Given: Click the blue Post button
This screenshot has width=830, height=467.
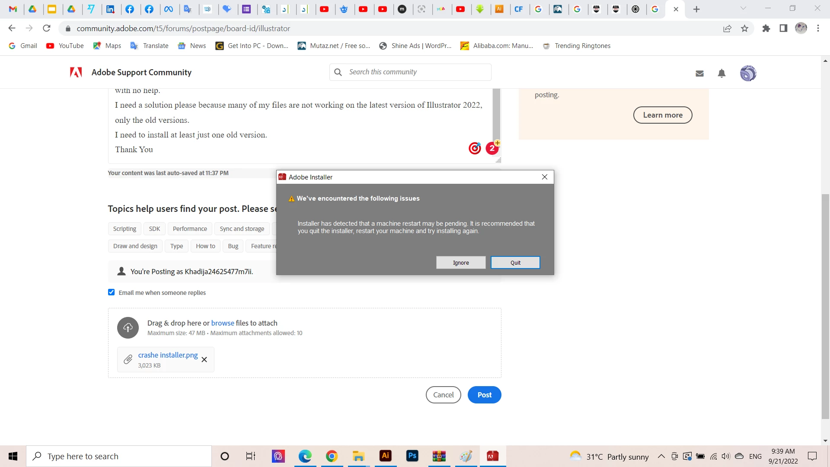Looking at the screenshot, I should (484, 395).
